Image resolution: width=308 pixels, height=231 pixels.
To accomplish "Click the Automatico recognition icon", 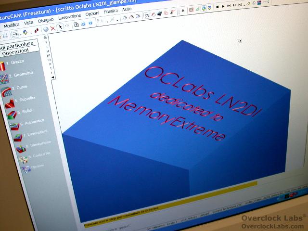I will tap(14, 126).
